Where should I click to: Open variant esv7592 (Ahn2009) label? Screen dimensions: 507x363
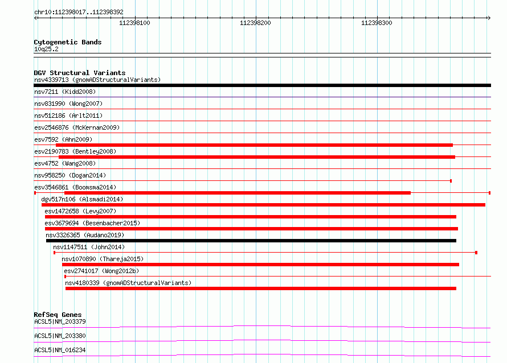pos(63,139)
